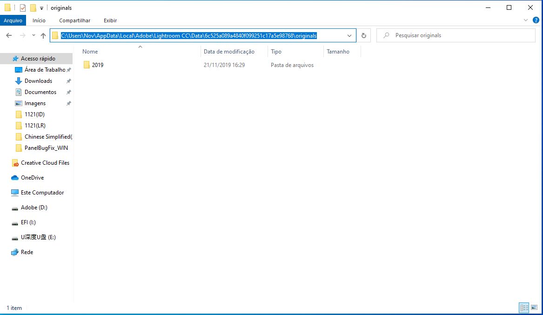Open the Exibir ribbon tab
This screenshot has height=315, width=543.
pyautogui.click(x=110, y=20)
